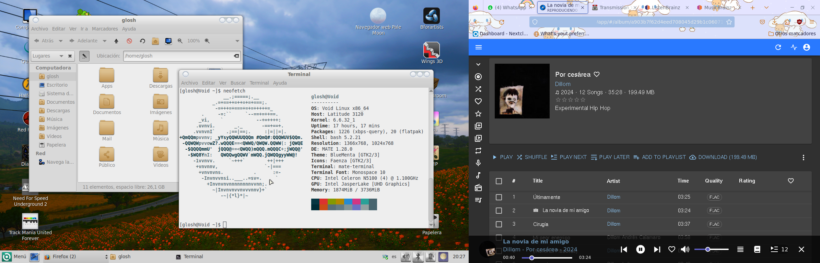Open the Editar menu in the Terminal window
Viewport: 820px width, 263px height.
[x=209, y=83]
